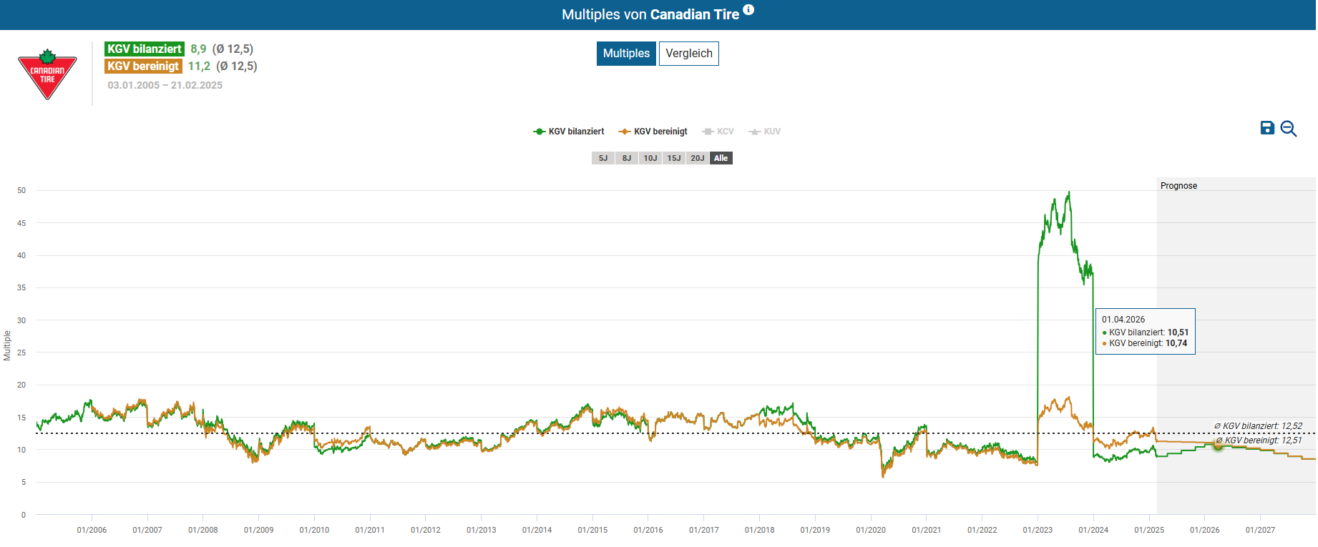This screenshot has height=547, width=1318.
Task: Switch to the Vergleich tab
Action: point(688,54)
